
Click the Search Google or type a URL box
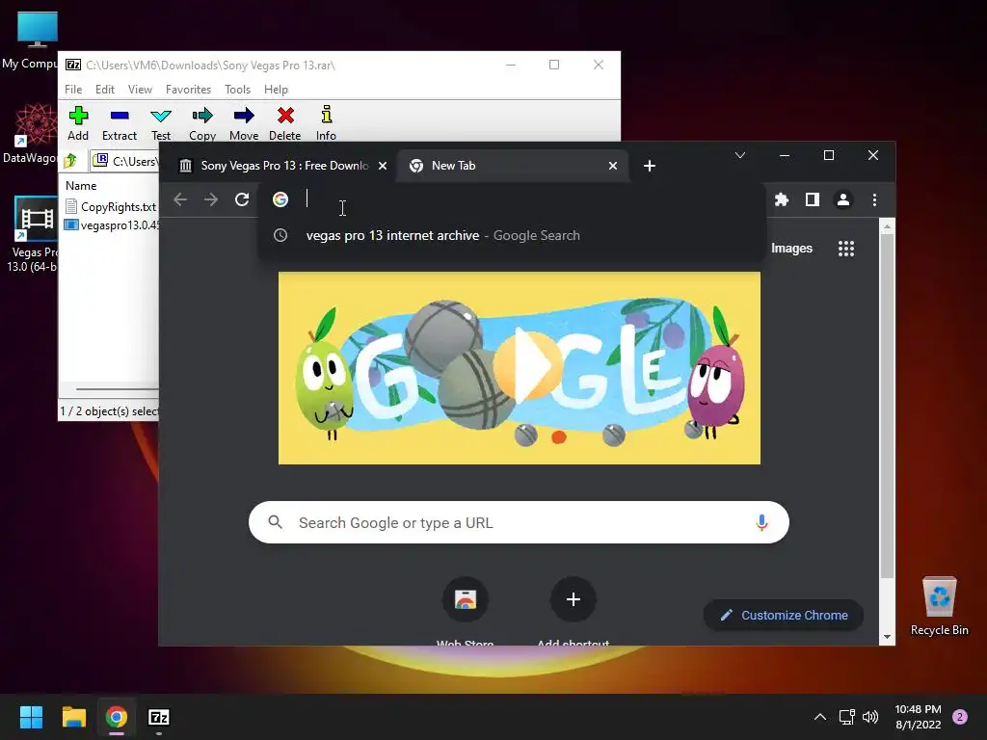[x=519, y=522]
